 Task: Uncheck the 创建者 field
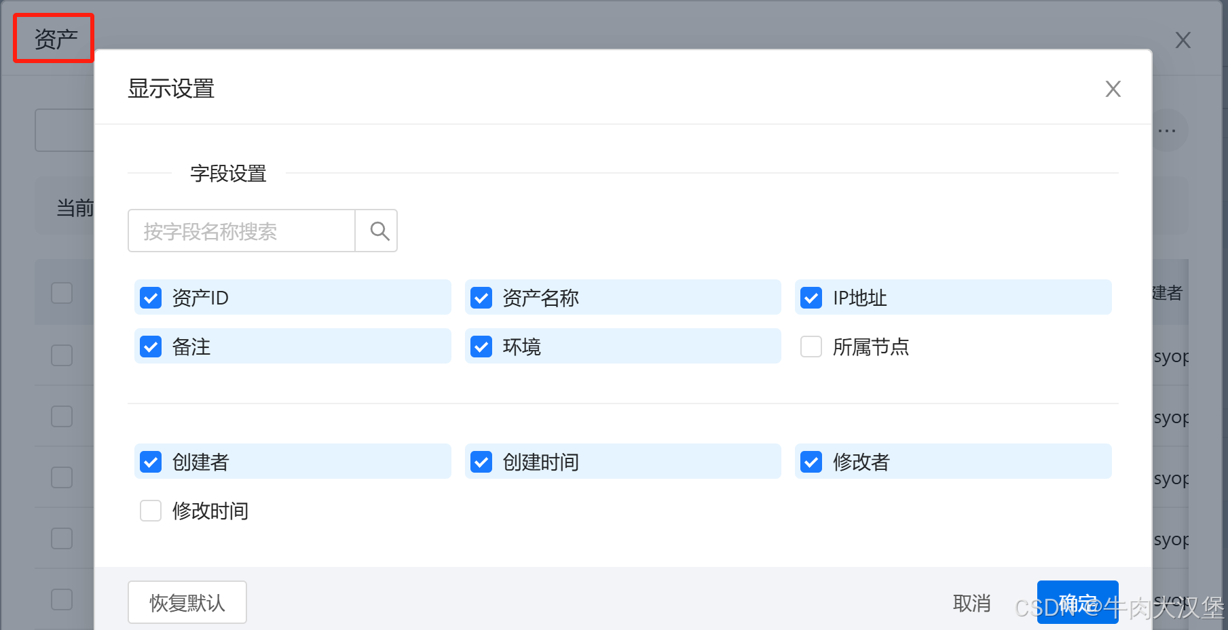coord(151,462)
